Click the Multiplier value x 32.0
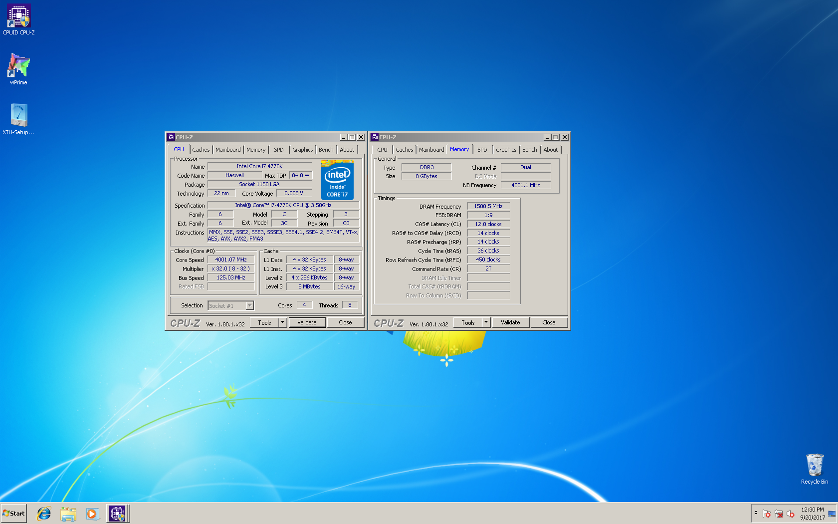Image resolution: width=838 pixels, height=524 pixels. tap(231, 268)
